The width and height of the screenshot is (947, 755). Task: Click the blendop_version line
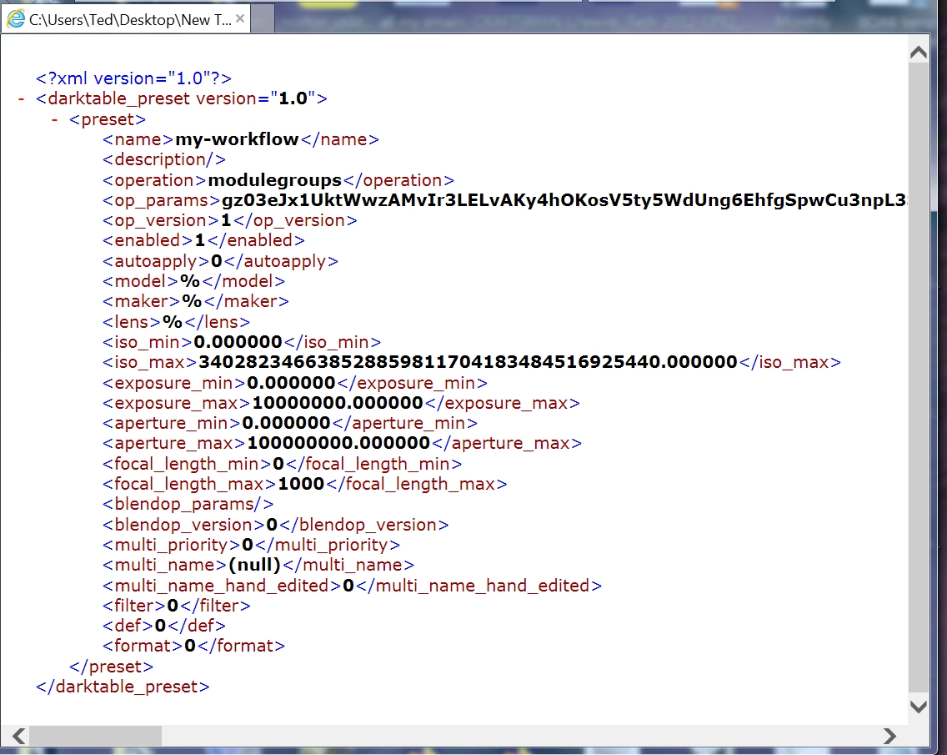[x=275, y=525]
